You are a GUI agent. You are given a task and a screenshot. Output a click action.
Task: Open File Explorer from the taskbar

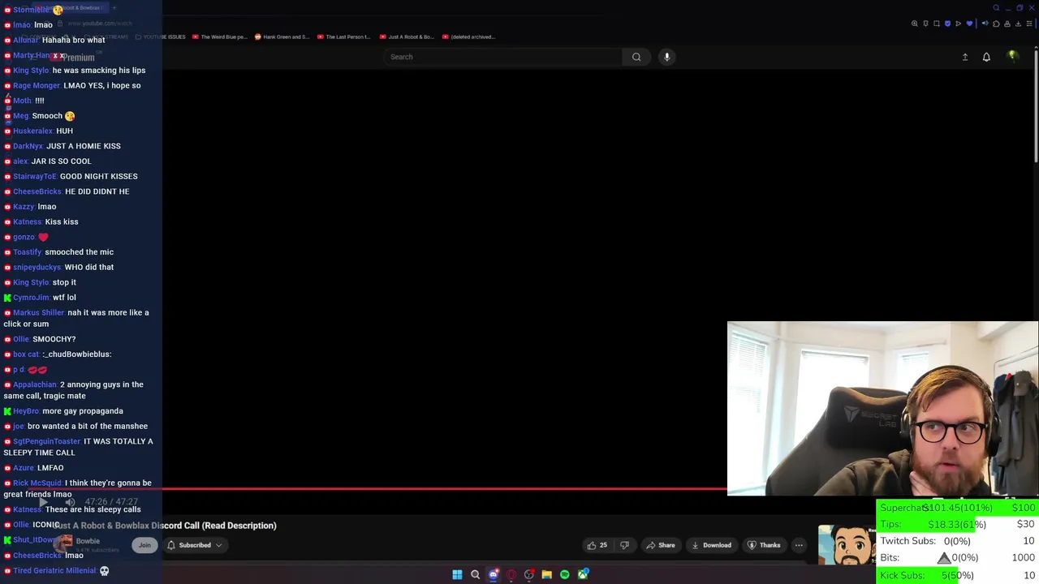pos(546,574)
